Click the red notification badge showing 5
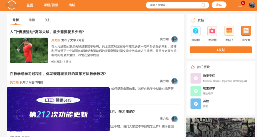Screen dimensions: 257x137 click(243, 3)
